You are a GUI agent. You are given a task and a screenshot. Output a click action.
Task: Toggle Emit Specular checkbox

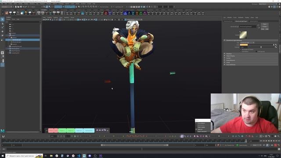[256, 51]
